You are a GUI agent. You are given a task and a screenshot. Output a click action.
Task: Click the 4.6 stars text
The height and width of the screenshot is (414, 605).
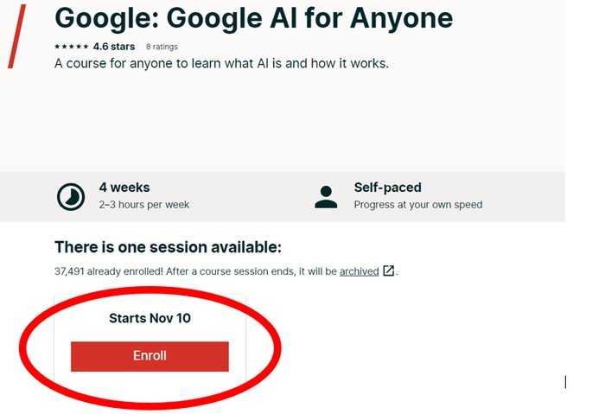click(x=114, y=47)
